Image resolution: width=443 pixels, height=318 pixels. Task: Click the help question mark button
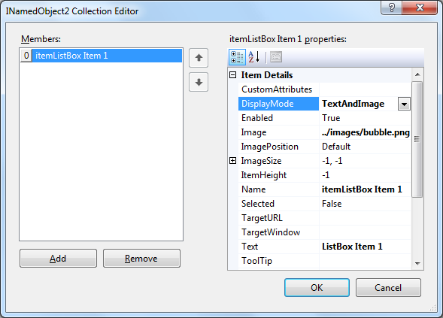pos(392,8)
